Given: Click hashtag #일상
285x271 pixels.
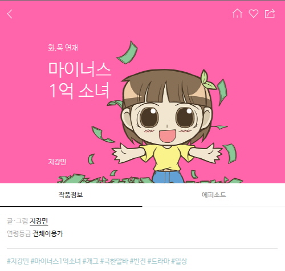Looking at the screenshot, I should coord(179,261).
